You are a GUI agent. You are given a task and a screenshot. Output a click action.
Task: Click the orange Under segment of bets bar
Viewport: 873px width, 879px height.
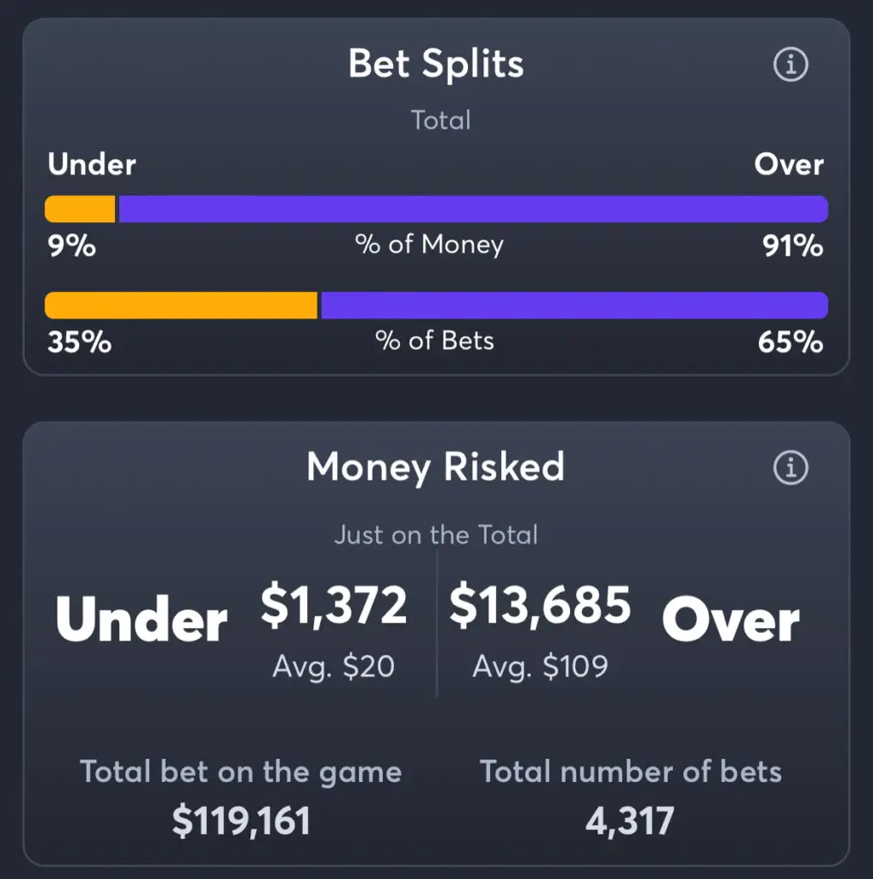click(x=181, y=306)
